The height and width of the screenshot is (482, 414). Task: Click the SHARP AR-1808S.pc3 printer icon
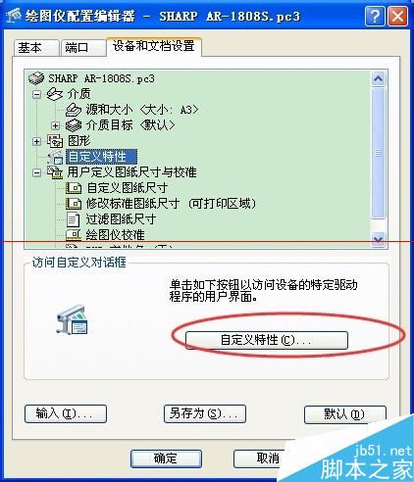[36, 78]
